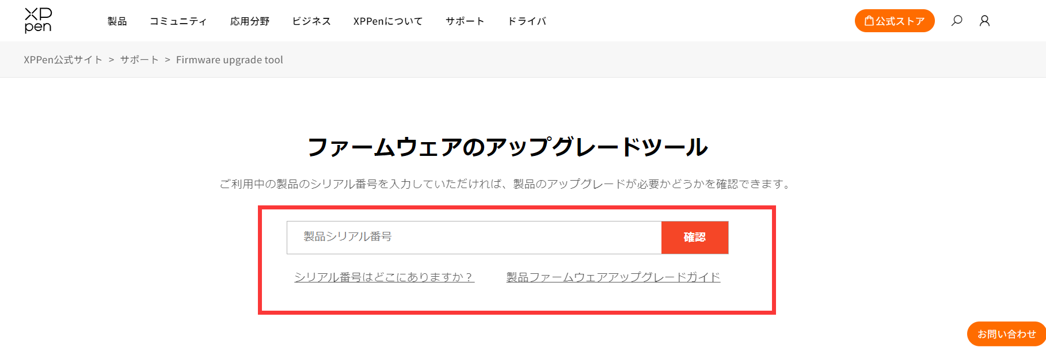Viewport: 1046px width, 359px height.
Task: Open the user account icon
Action: pyautogui.click(x=984, y=21)
